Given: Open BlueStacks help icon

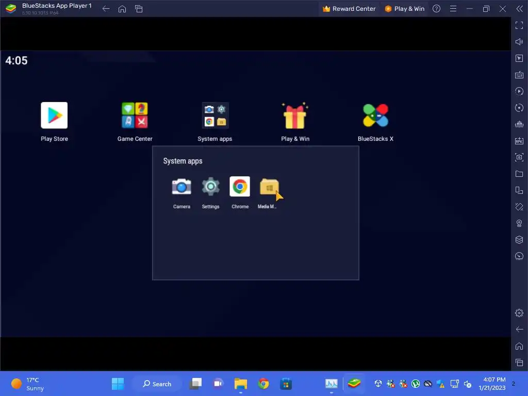Looking at the screenshot, I should pyautogui.click(x=436, y=9).
